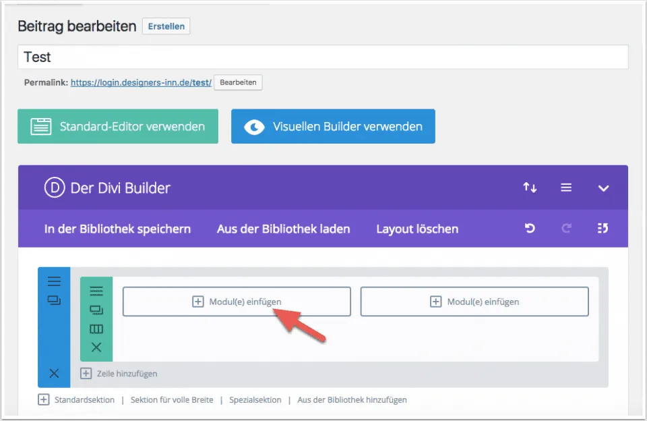Open the Divi history states icon

[x=603, y=229]
